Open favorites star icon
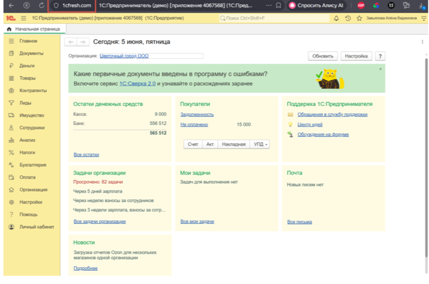The height and width of the screenshot is (284, 429). pos(359,18)
